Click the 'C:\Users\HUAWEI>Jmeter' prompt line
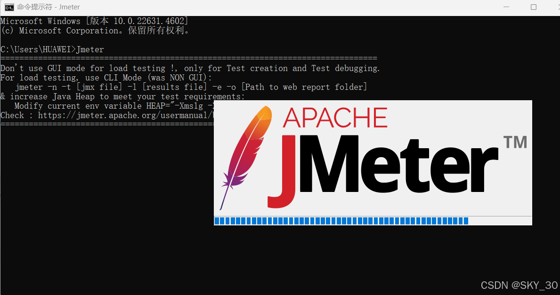The width and height of the screenshot is (560, 295). [52, 49]
